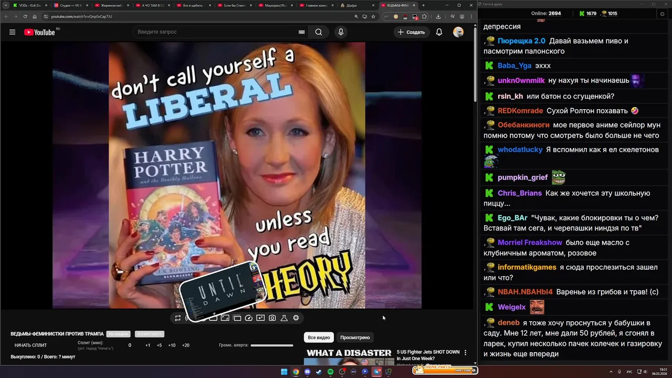This screenshot has width=672, height=378.
Task: Click the 'КОПИРОВАТЬ' button
Action: (x=149, y=334)
